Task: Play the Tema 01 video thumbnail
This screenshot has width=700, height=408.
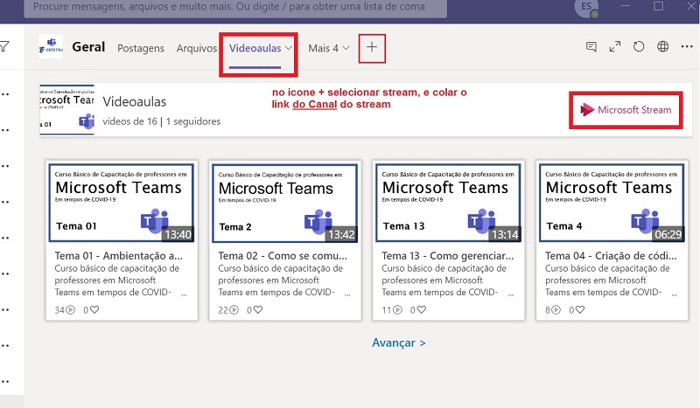Action: click(122, 203)
